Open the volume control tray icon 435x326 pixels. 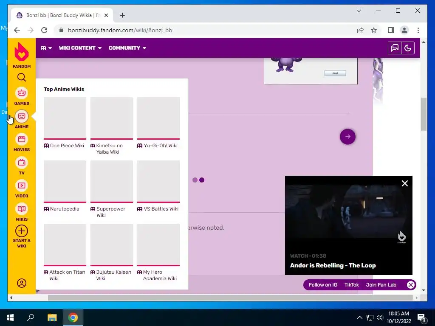[379, 318]
